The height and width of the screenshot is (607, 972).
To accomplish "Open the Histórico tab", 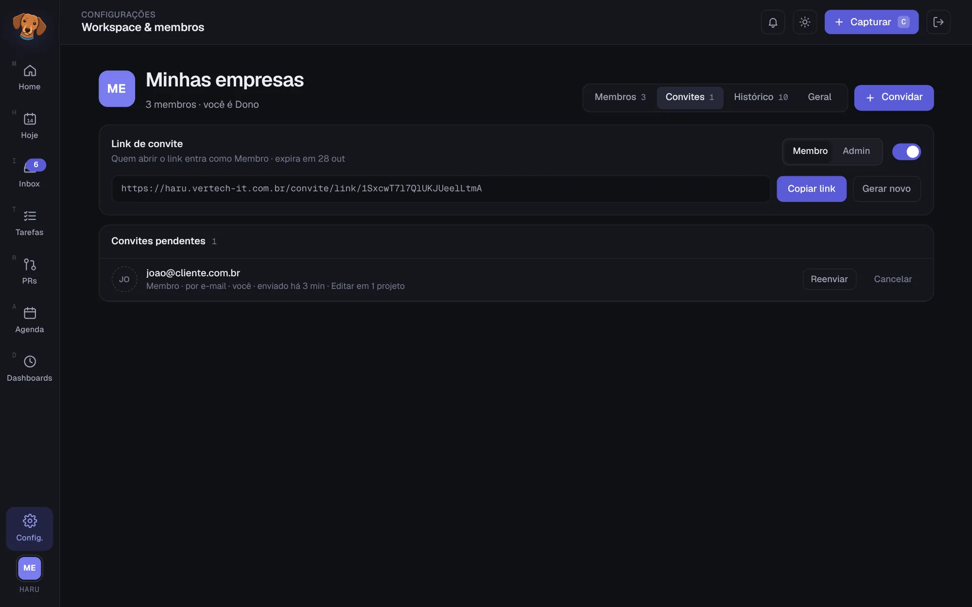I will (x=761, y=97).
